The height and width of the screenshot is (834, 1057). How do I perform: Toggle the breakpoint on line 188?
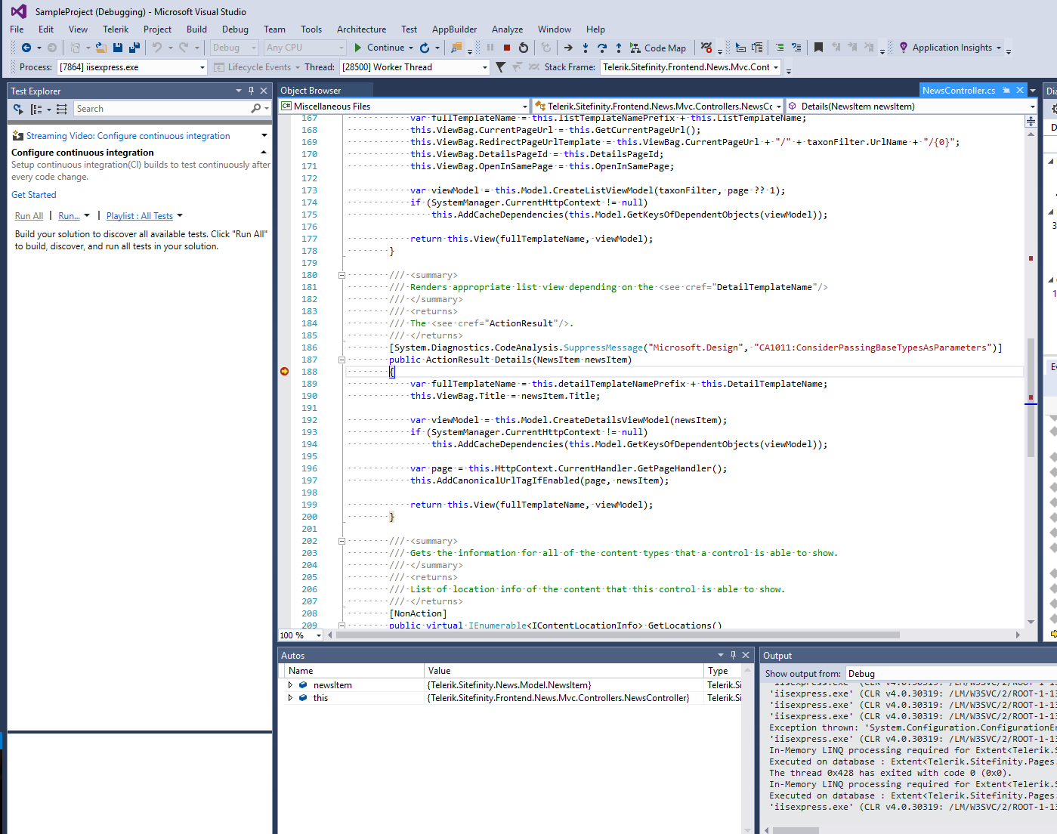pyautogui.click(x=285, y=372)
